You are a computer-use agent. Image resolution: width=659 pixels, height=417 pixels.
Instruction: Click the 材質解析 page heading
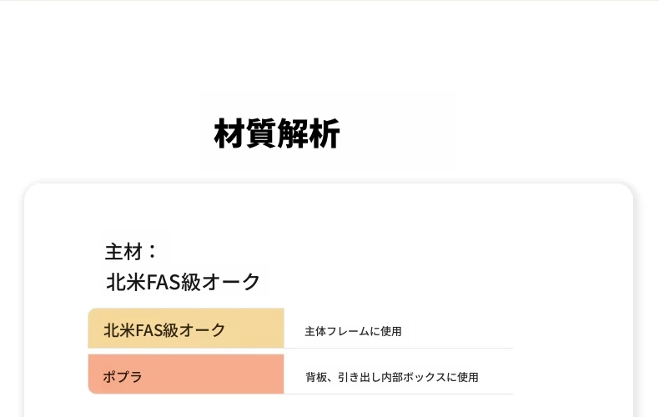[x=277, y=133]
